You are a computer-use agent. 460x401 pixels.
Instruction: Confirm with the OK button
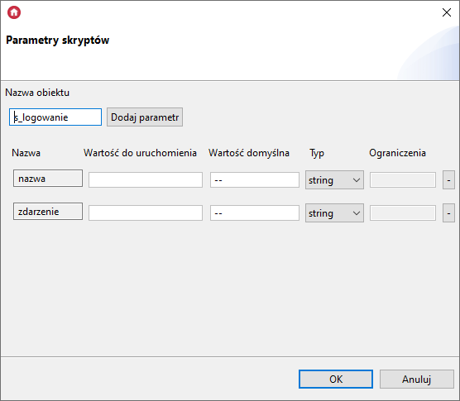(336, 379)
